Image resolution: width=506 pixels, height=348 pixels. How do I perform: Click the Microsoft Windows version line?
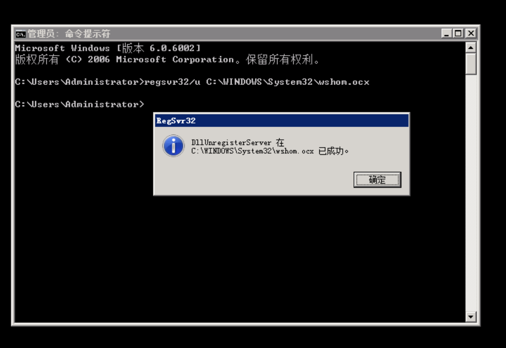point(108,48)
